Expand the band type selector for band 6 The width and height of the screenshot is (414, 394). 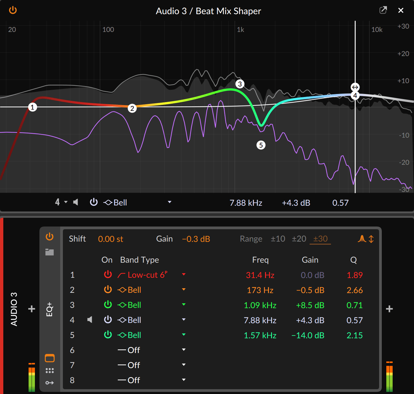184,350
